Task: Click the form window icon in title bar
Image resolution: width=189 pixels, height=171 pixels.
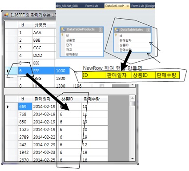Action: point(6,15)
